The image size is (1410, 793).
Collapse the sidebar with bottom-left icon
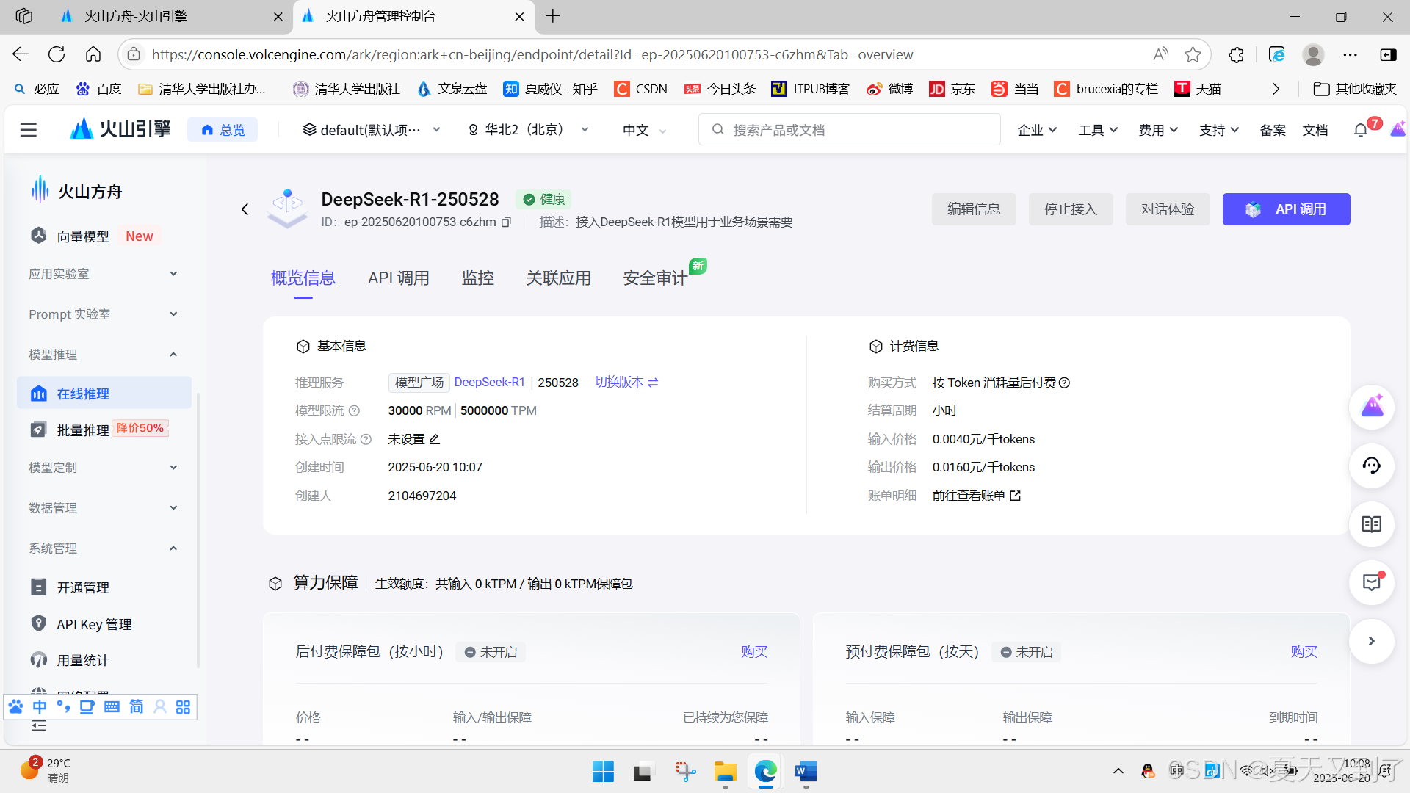(x=39, y=726)
